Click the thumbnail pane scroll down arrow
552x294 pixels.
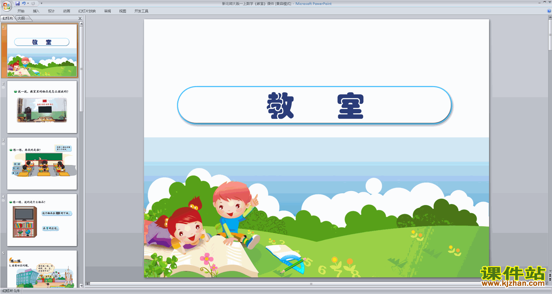click(81, 286)
